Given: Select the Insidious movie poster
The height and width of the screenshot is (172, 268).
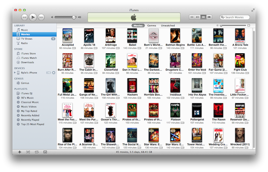Looking at the screenshot, I should (175, 85).
